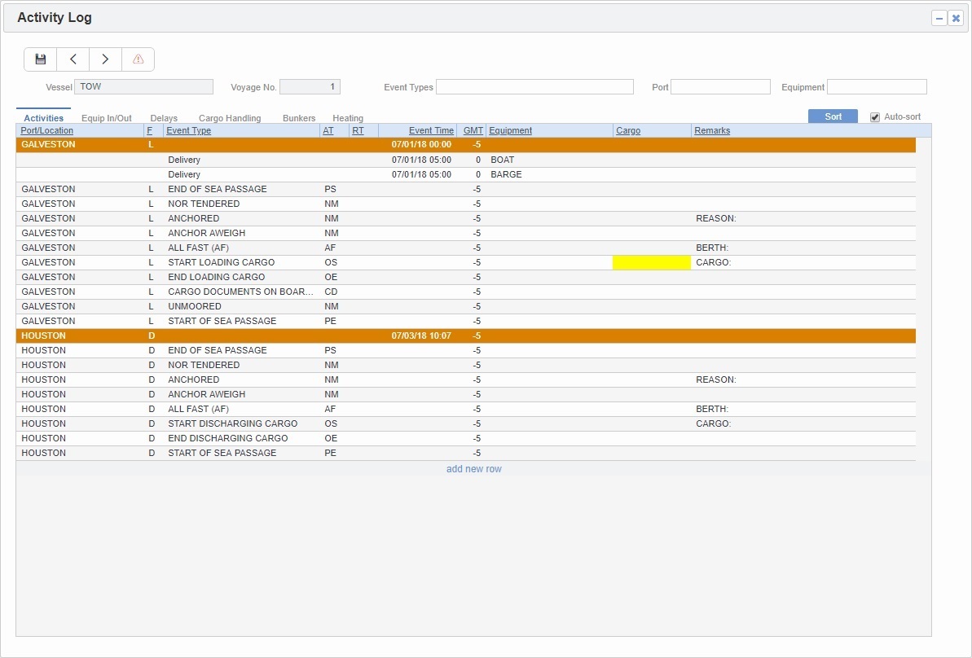The height and width of the screenshot is (658, 972).
Task: Open the Cargo Handling tab
Action: [229, 117]
